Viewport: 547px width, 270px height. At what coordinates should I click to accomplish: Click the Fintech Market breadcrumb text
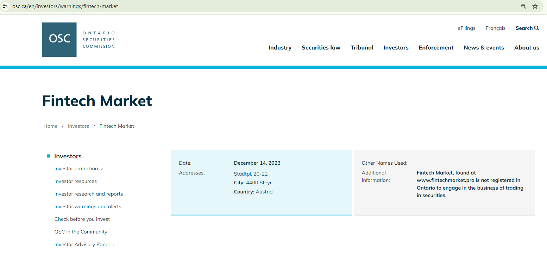point(117,126)
